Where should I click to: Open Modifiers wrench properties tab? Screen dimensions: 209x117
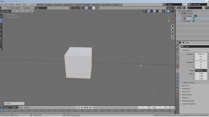coord(178,74)
